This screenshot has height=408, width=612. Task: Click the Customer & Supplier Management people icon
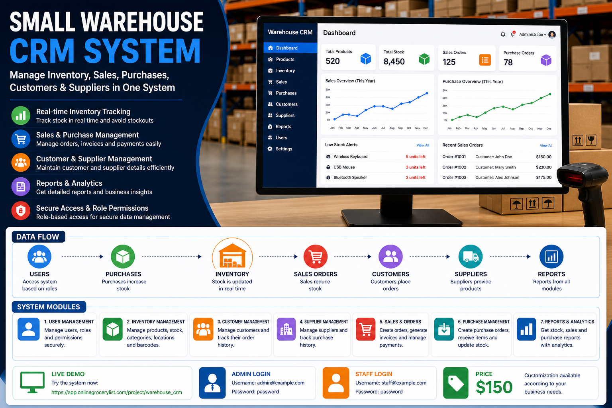pyautogui.click(x=21, y=163)
